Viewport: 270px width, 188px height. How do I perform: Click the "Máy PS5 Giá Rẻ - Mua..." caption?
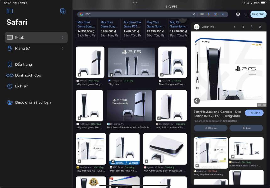pyautogui.click(x=91, y=171)
